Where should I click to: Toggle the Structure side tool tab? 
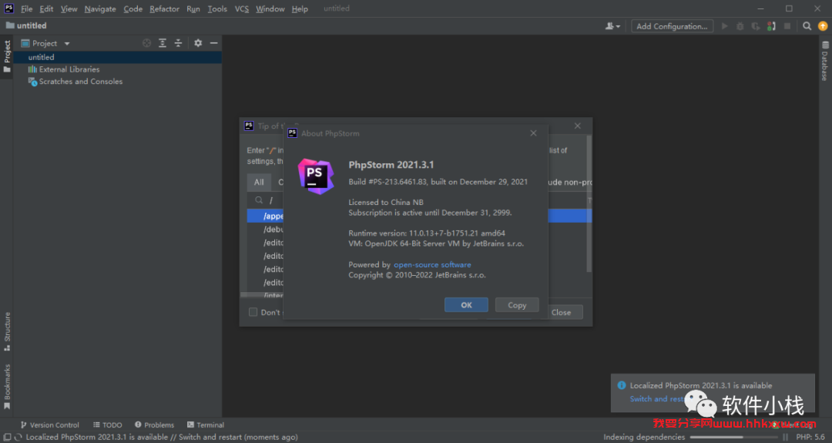point(7,331)
